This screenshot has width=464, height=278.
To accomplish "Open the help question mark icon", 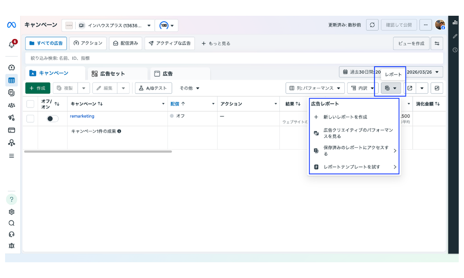I will coord(10,199).
